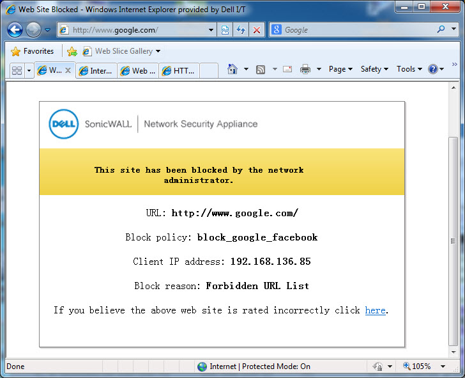Click the red Stop loading icon

tap(257, 30)
